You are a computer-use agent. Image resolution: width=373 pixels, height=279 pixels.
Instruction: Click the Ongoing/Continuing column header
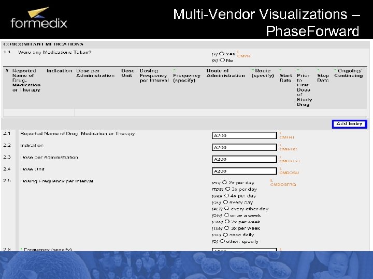pos(349,73)
